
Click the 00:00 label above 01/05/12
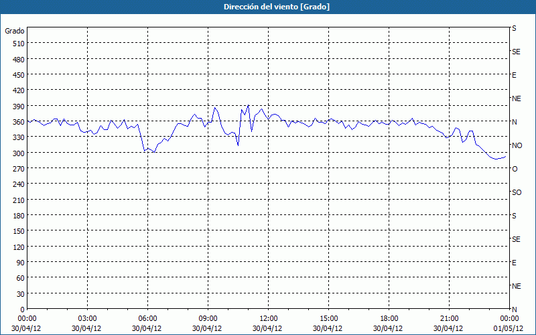509,319
